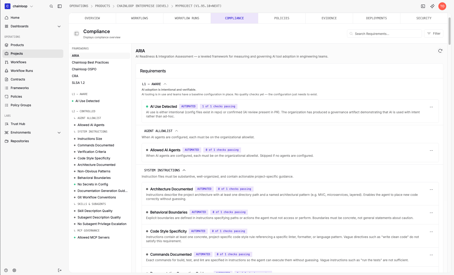This screenshot has height=275, width=454.
Task: Open more options for Commands Documented
Action: (431, 255)
